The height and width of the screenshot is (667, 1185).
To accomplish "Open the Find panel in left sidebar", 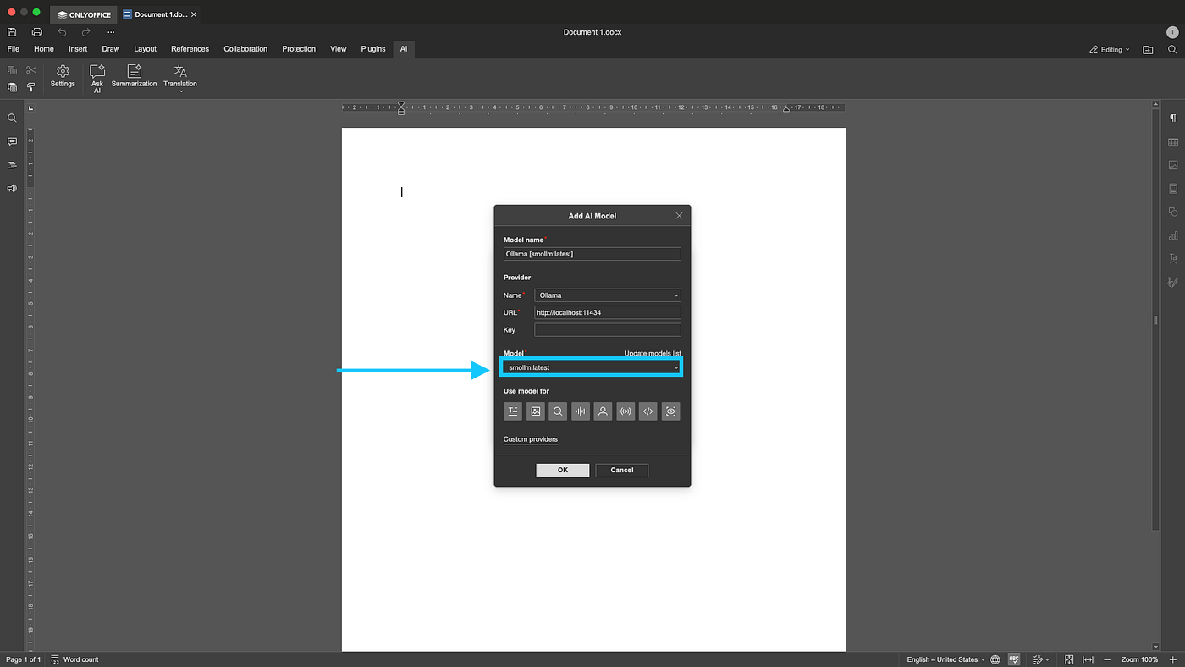I will [12, 119].
